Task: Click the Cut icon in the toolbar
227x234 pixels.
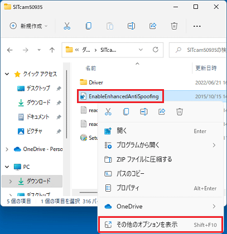Action: (x=67, y=26)
